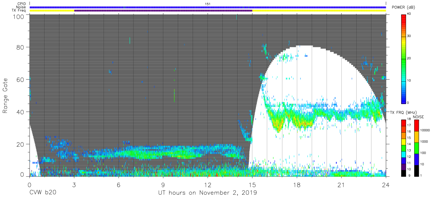
Task: Click the blue Noise strip above plot
Action: tap(208, 7)
